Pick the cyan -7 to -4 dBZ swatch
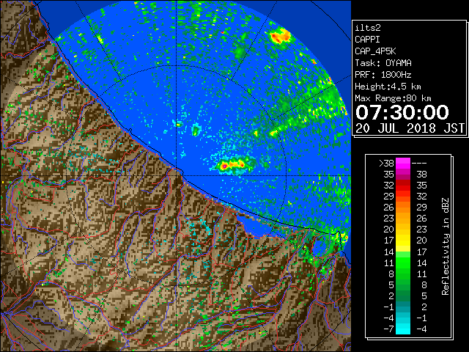 point(403,329)
